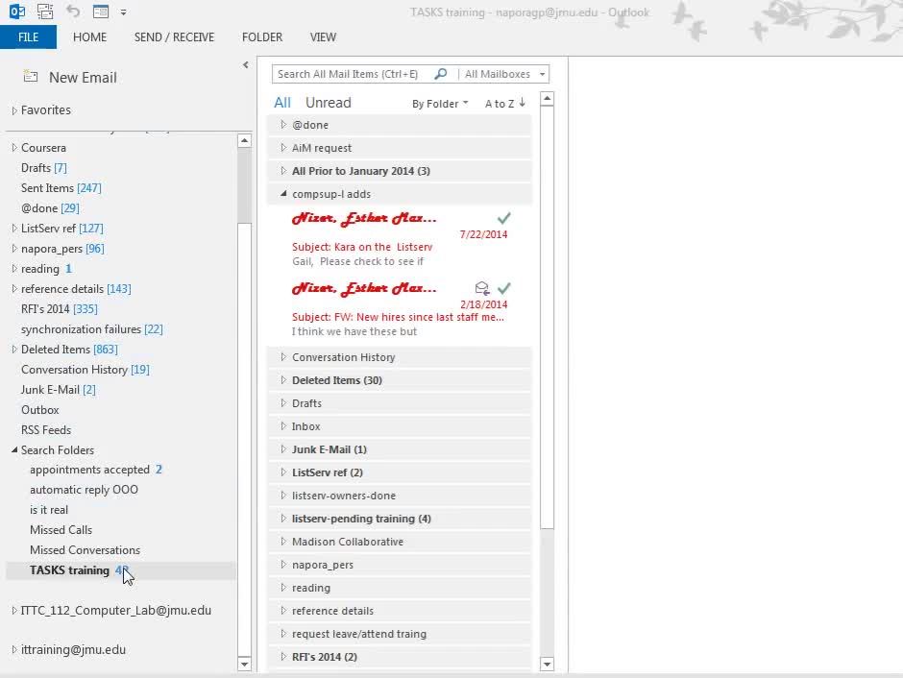Expand ListServ ref (2) group
903x678 pixels.
coord(283,472)
